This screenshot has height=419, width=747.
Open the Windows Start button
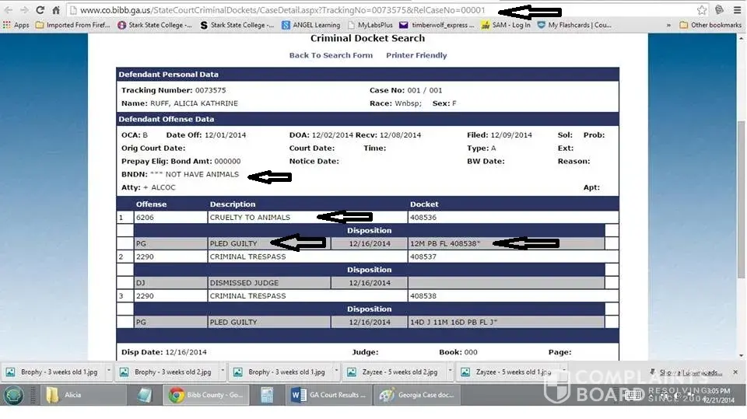tap(13, 395)
